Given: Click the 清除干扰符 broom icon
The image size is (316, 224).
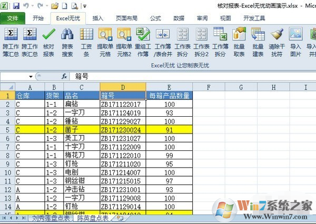Looking at the screenshot, I should click(x=276, y=36).
